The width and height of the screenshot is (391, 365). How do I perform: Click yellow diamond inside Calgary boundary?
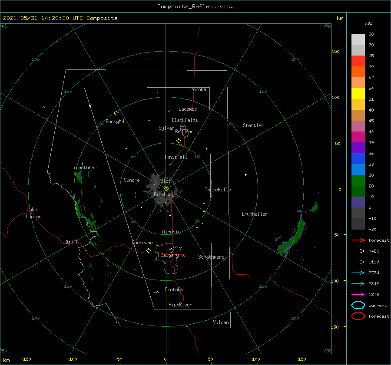point(172,250)
